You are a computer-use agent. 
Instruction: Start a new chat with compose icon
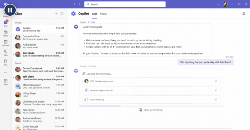(x=62, y=14)
